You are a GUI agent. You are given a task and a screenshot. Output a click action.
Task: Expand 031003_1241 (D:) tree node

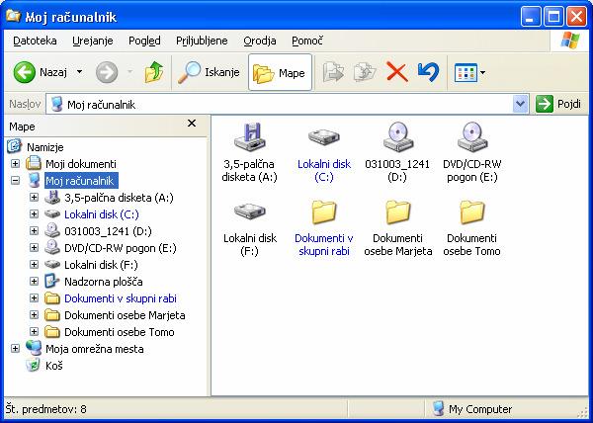34,231
